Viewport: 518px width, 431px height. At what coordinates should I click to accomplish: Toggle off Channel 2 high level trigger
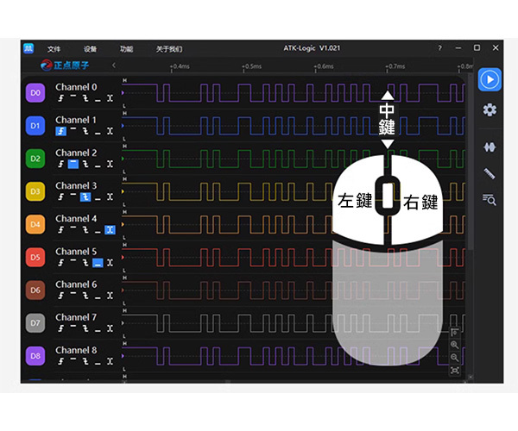pyautogui.click(x=73, y=164)
